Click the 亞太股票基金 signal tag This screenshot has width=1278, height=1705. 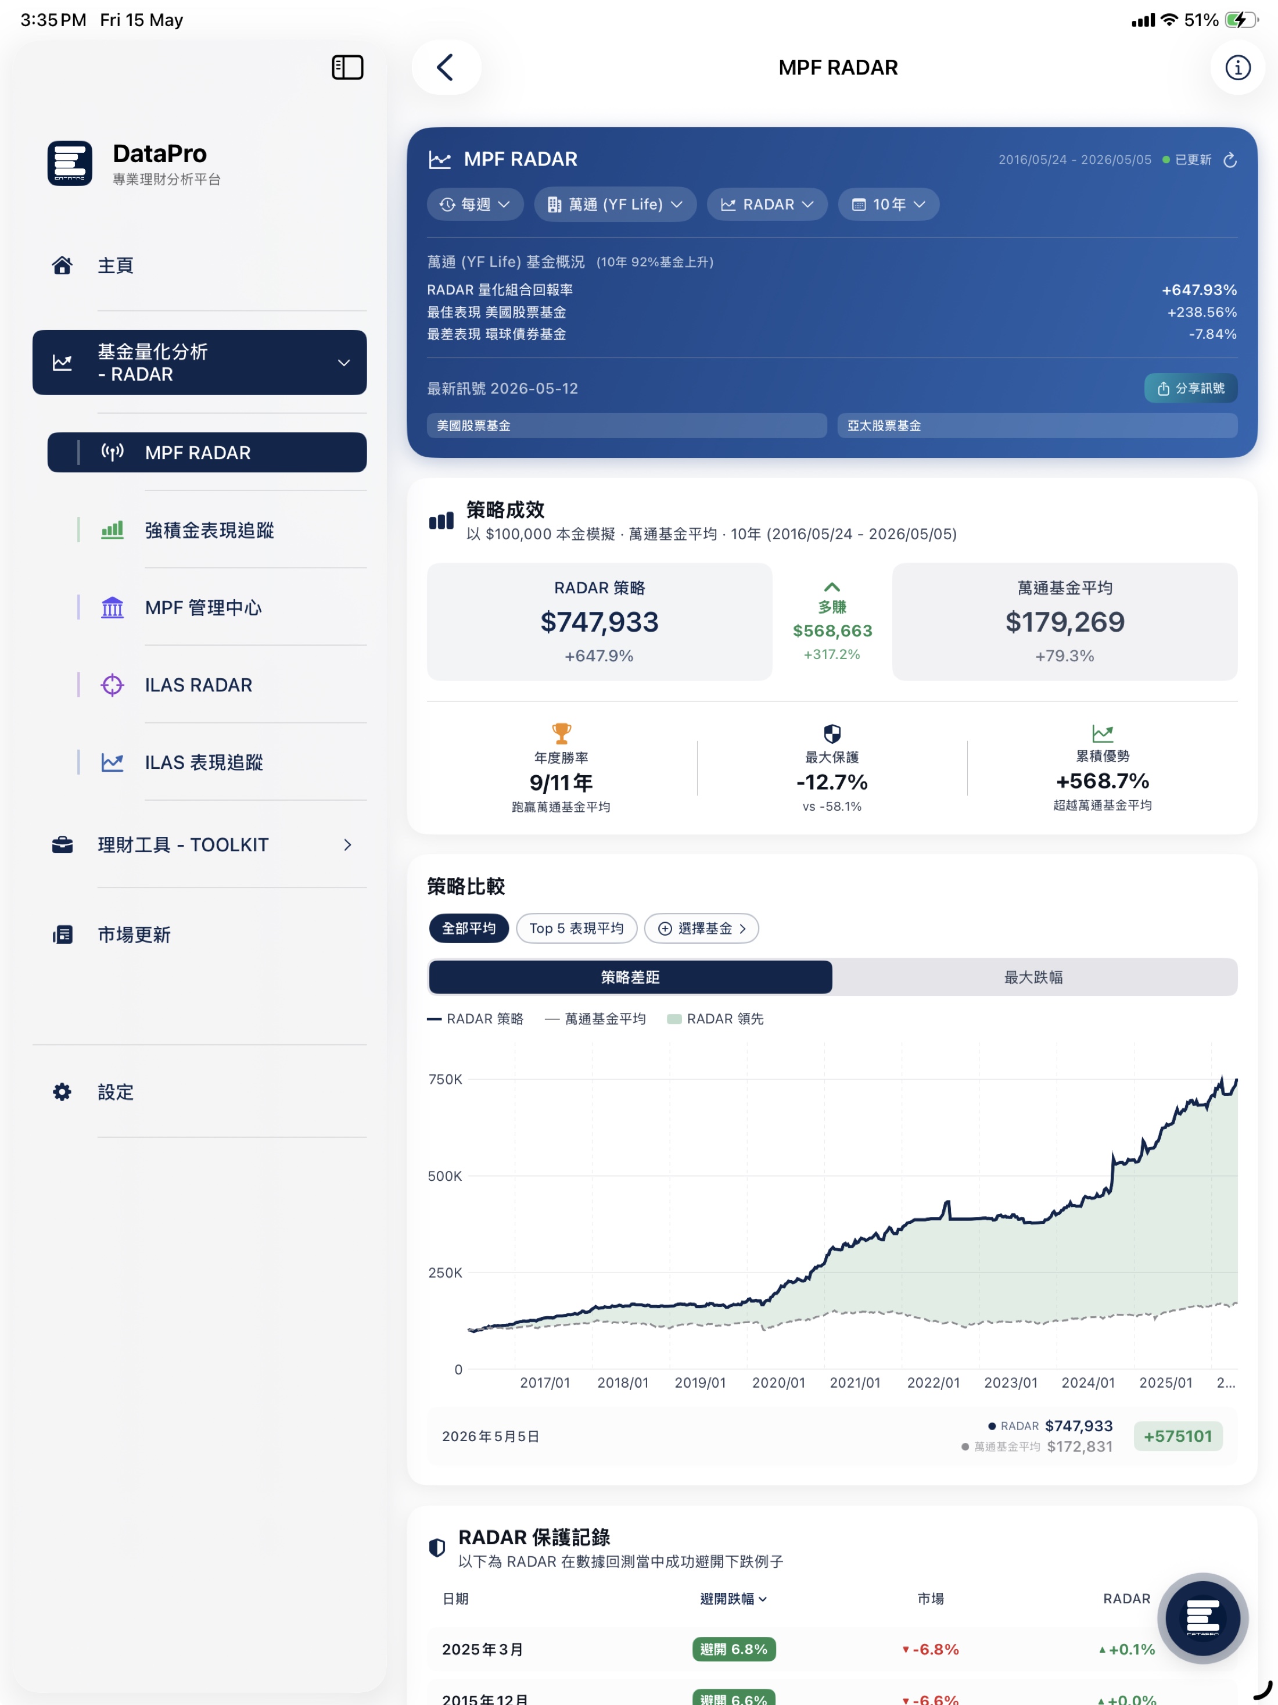coord(1037,425)
